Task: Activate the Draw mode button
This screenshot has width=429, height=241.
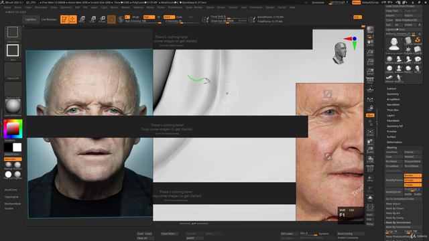Action: pos(72,19)
